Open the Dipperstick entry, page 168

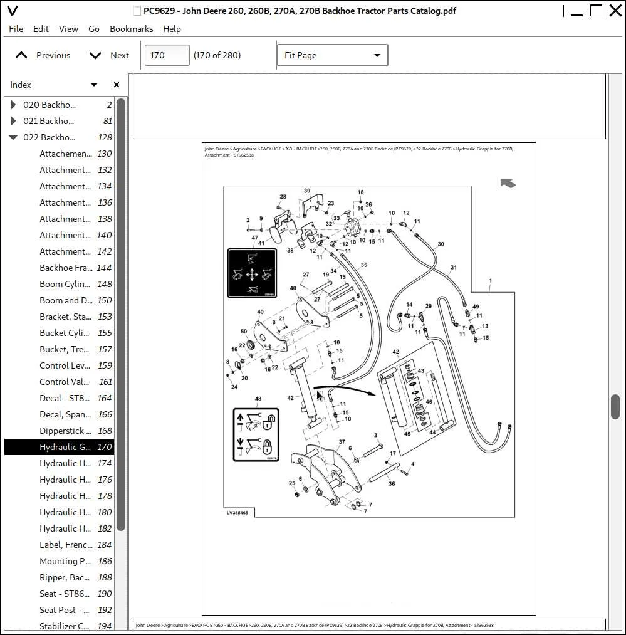pos(60,431)
